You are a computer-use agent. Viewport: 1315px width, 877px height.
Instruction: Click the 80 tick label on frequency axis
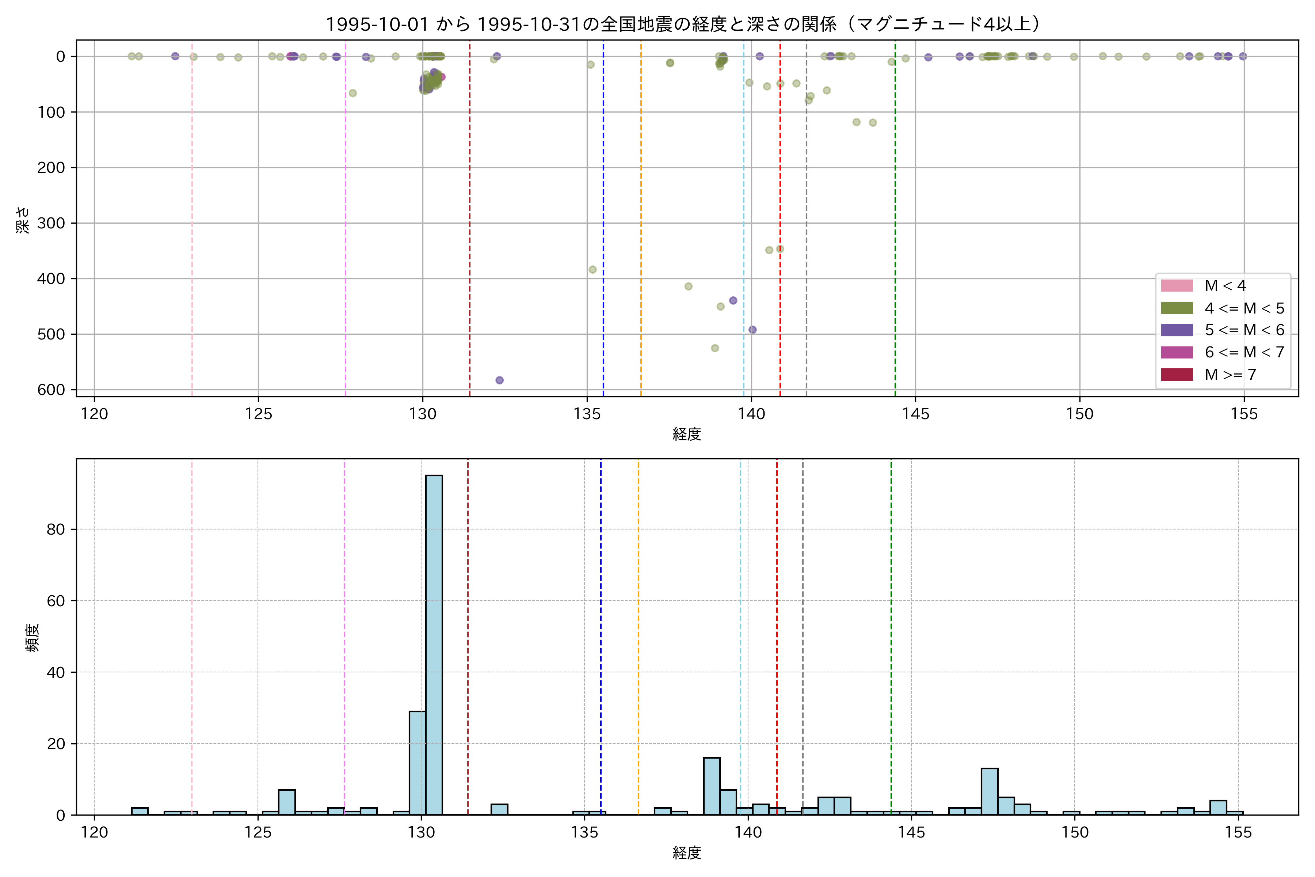click(56, 529)
